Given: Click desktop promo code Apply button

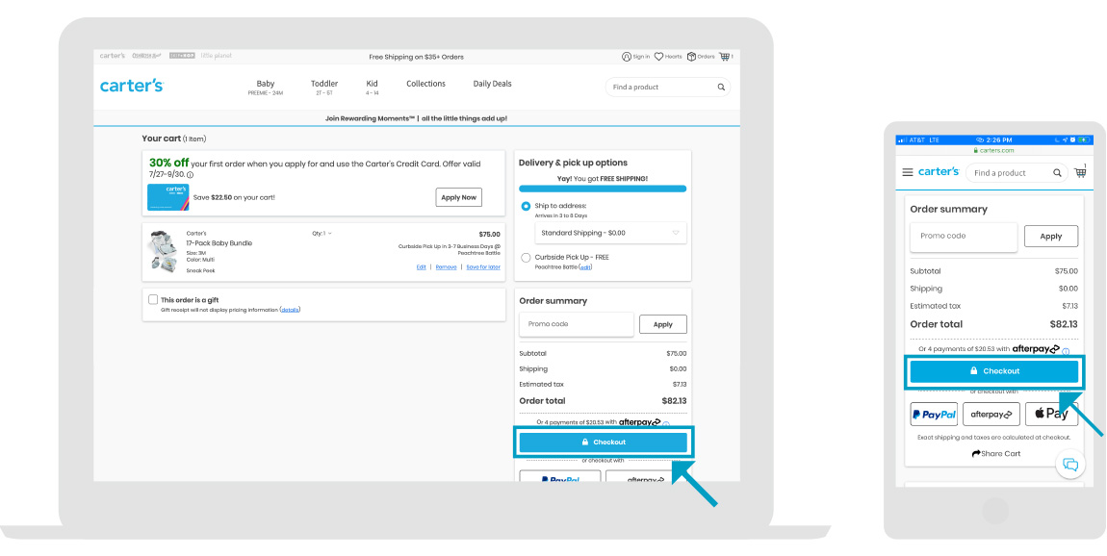Looking at the screenshot, I should tap(663, 324).
